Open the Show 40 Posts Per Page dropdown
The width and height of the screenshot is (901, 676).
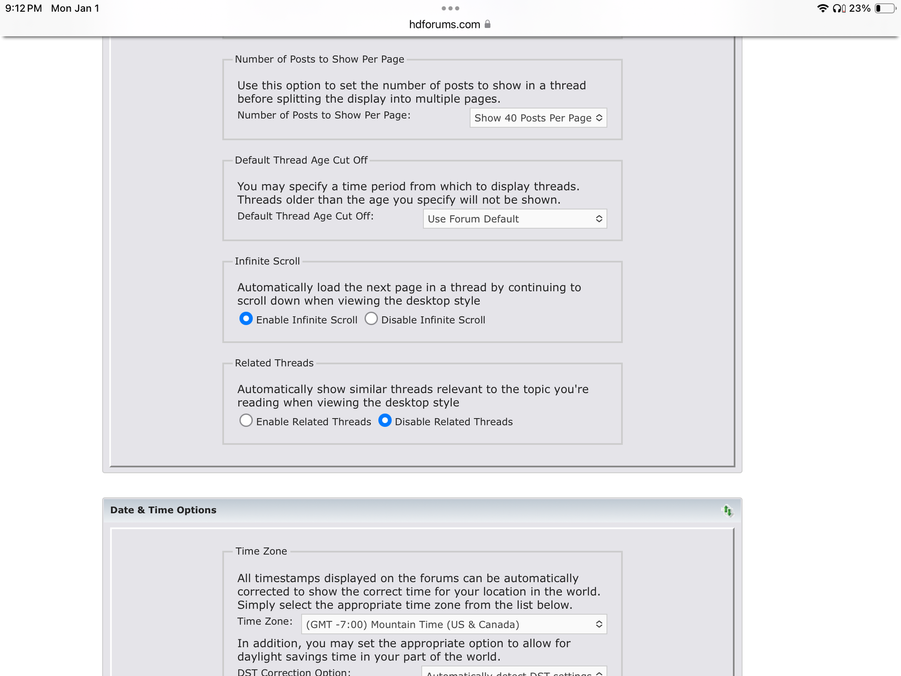point(538,118)
